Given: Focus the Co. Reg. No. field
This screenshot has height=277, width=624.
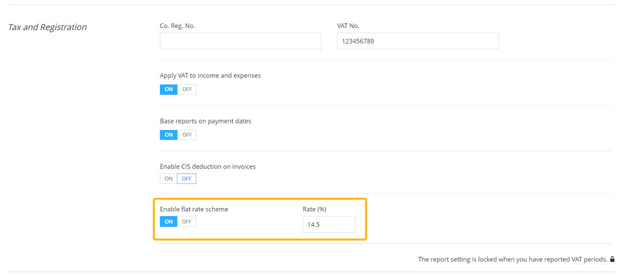Looking at the screenshot, I should click(x=240, y=41).
